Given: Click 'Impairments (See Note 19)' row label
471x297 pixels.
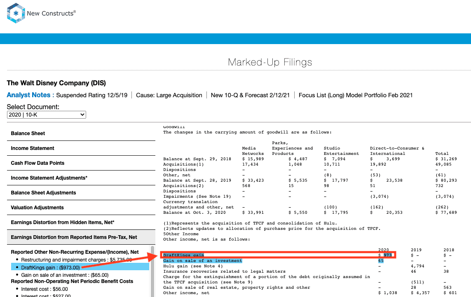Looking at the screenshot, I should pyautogui.click(x=197, y=196).
